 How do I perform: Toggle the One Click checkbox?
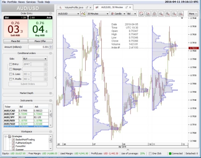[150, 154]
